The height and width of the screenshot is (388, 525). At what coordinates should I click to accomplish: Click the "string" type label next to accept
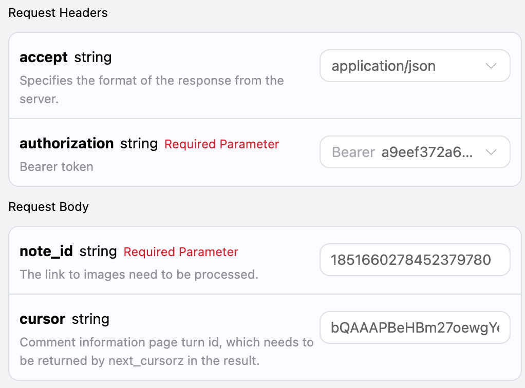tap(92, 57)
